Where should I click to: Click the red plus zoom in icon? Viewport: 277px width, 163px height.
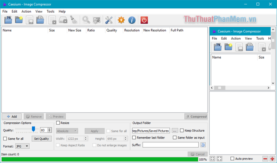(x=272, y=159)
